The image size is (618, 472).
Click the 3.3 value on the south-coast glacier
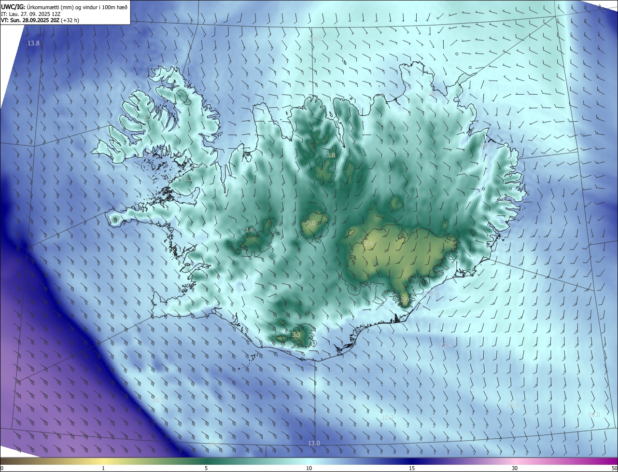pyautogui.click(x=296, y=335)
